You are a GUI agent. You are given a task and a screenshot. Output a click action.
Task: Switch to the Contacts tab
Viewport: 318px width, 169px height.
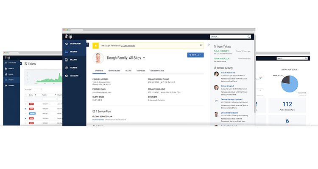click(x=141, y=71)
